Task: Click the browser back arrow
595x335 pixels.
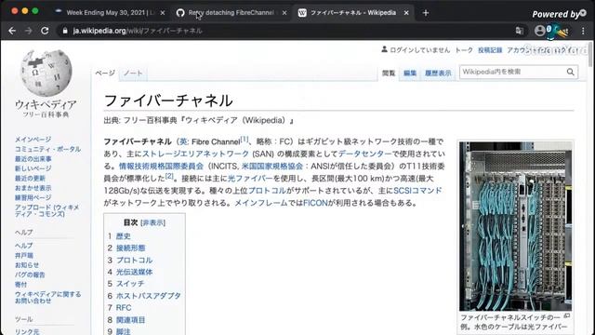Action: [x=12, y=31]
